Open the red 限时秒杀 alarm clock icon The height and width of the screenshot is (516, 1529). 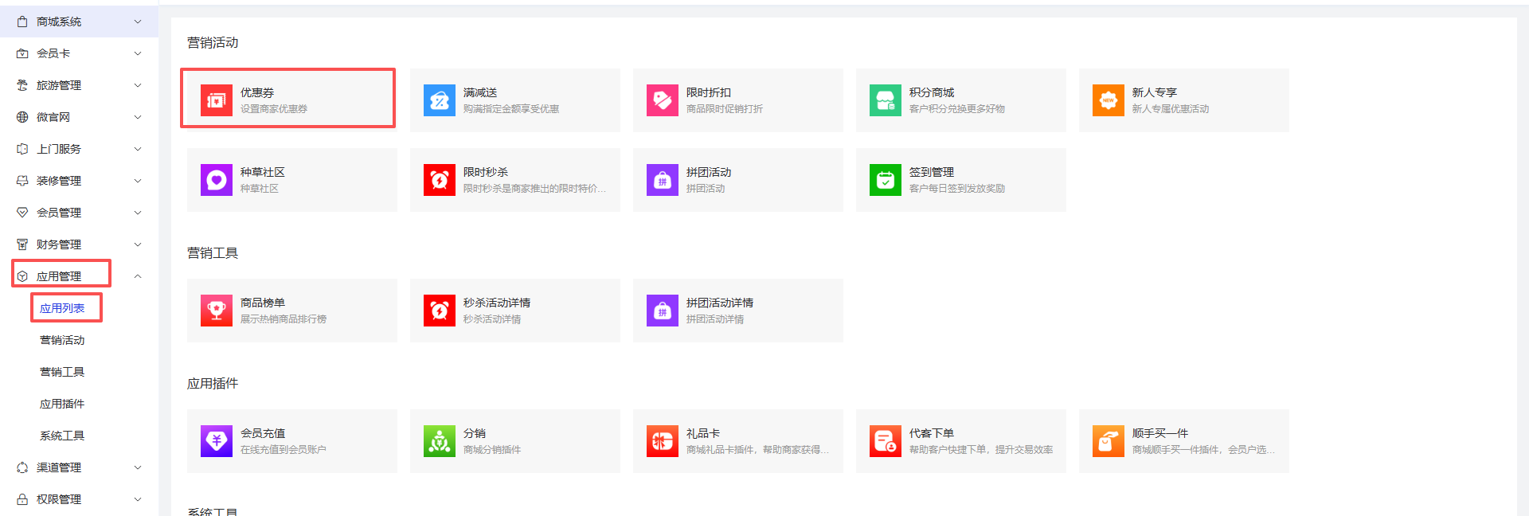coord(439,180)
